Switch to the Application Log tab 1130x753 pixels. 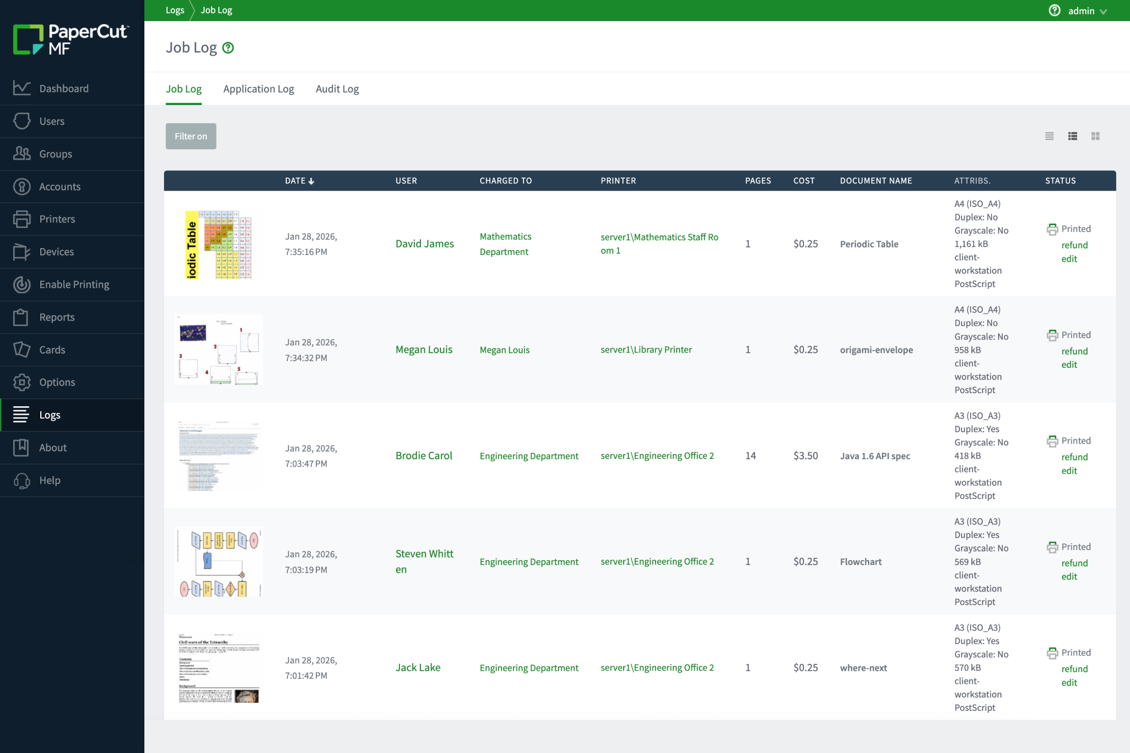259,89
